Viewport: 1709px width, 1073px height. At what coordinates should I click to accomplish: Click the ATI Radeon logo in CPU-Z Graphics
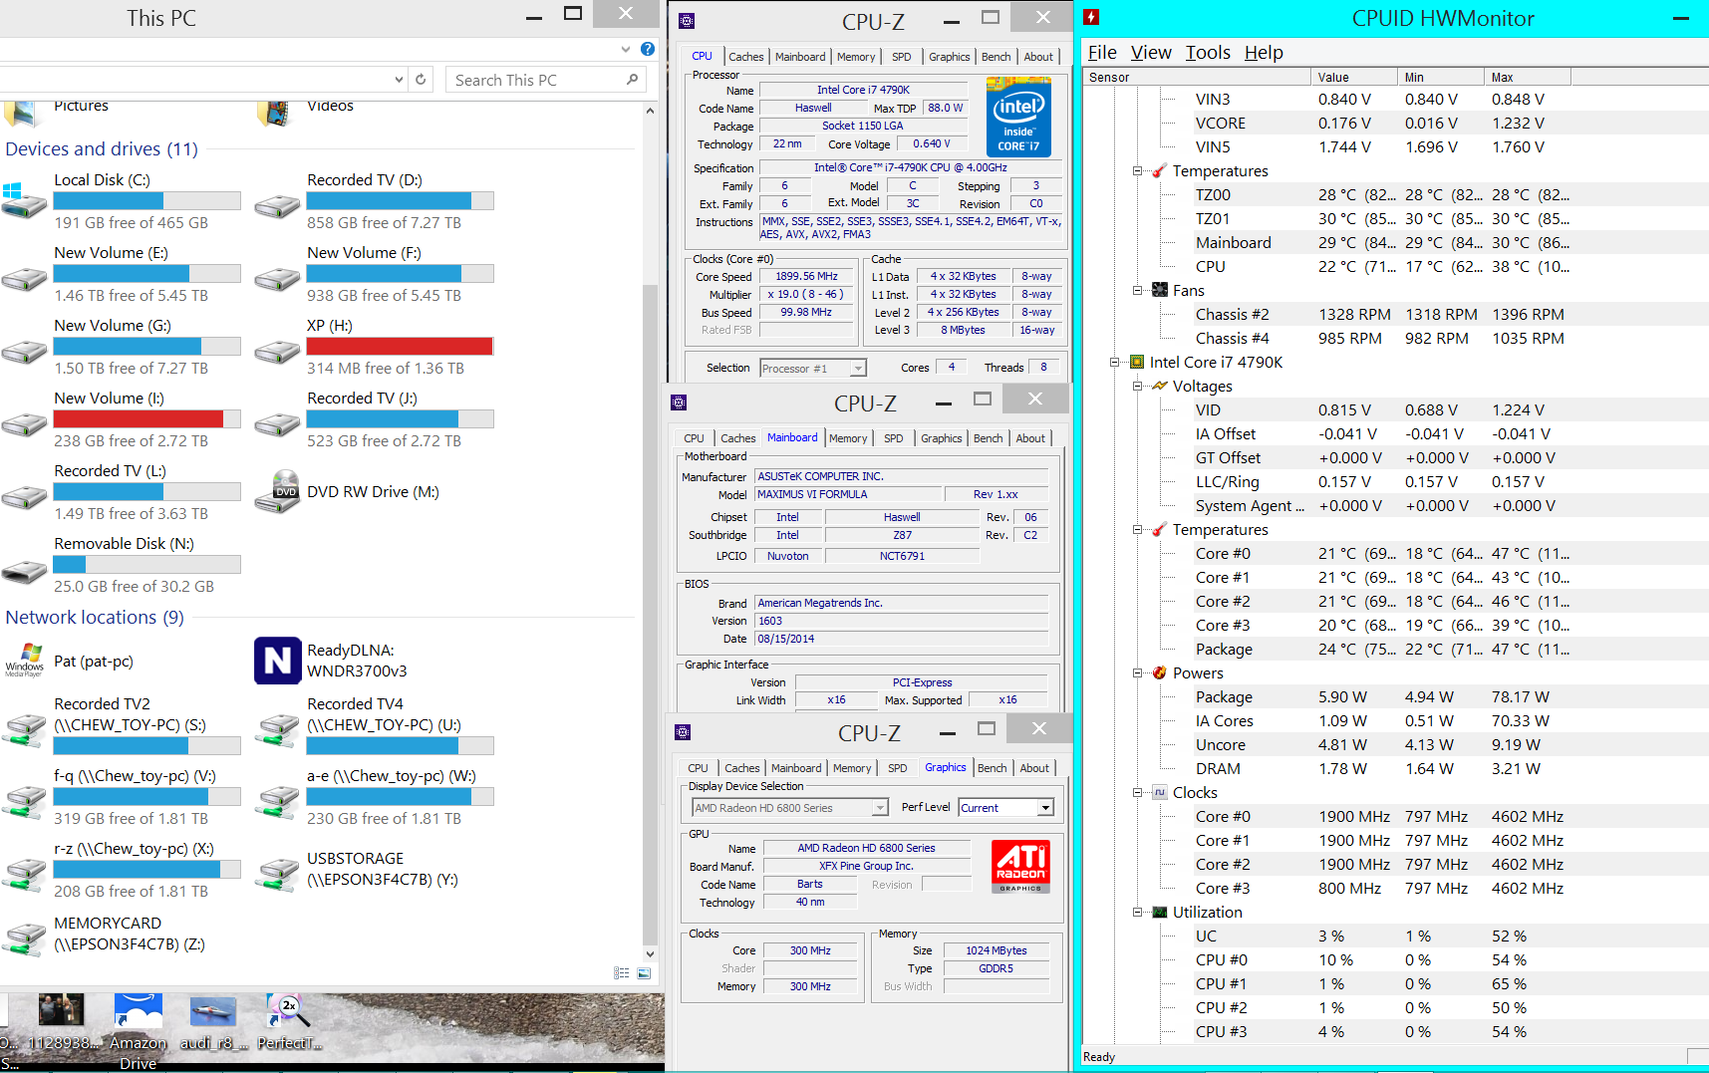pos(1020,866)
